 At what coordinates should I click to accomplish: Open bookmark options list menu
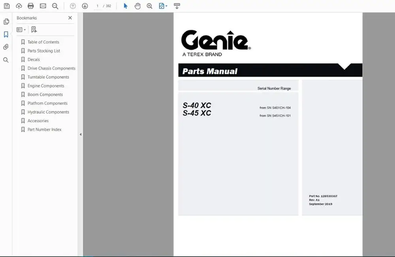[x=21, y=30]
